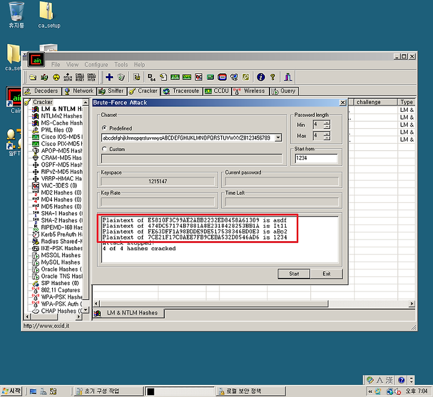Viewport: 433px width, 397px height.
Task: Click the '4 of 4 hashes cracked' line
Action: 139,248
